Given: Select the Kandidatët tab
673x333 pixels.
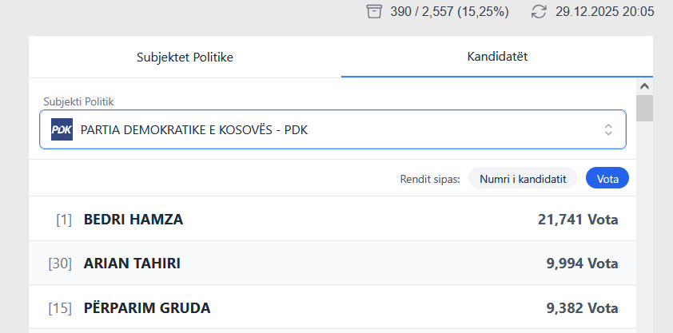Looking at the screenshot, I should point(497,57).
